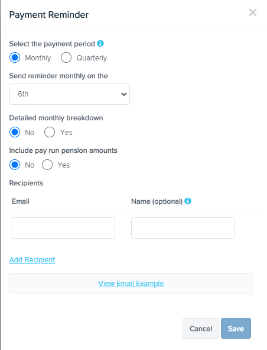Click Yes label under Detailed monthly breakdown
Screen dimensions: 267x350
point(66,133)
